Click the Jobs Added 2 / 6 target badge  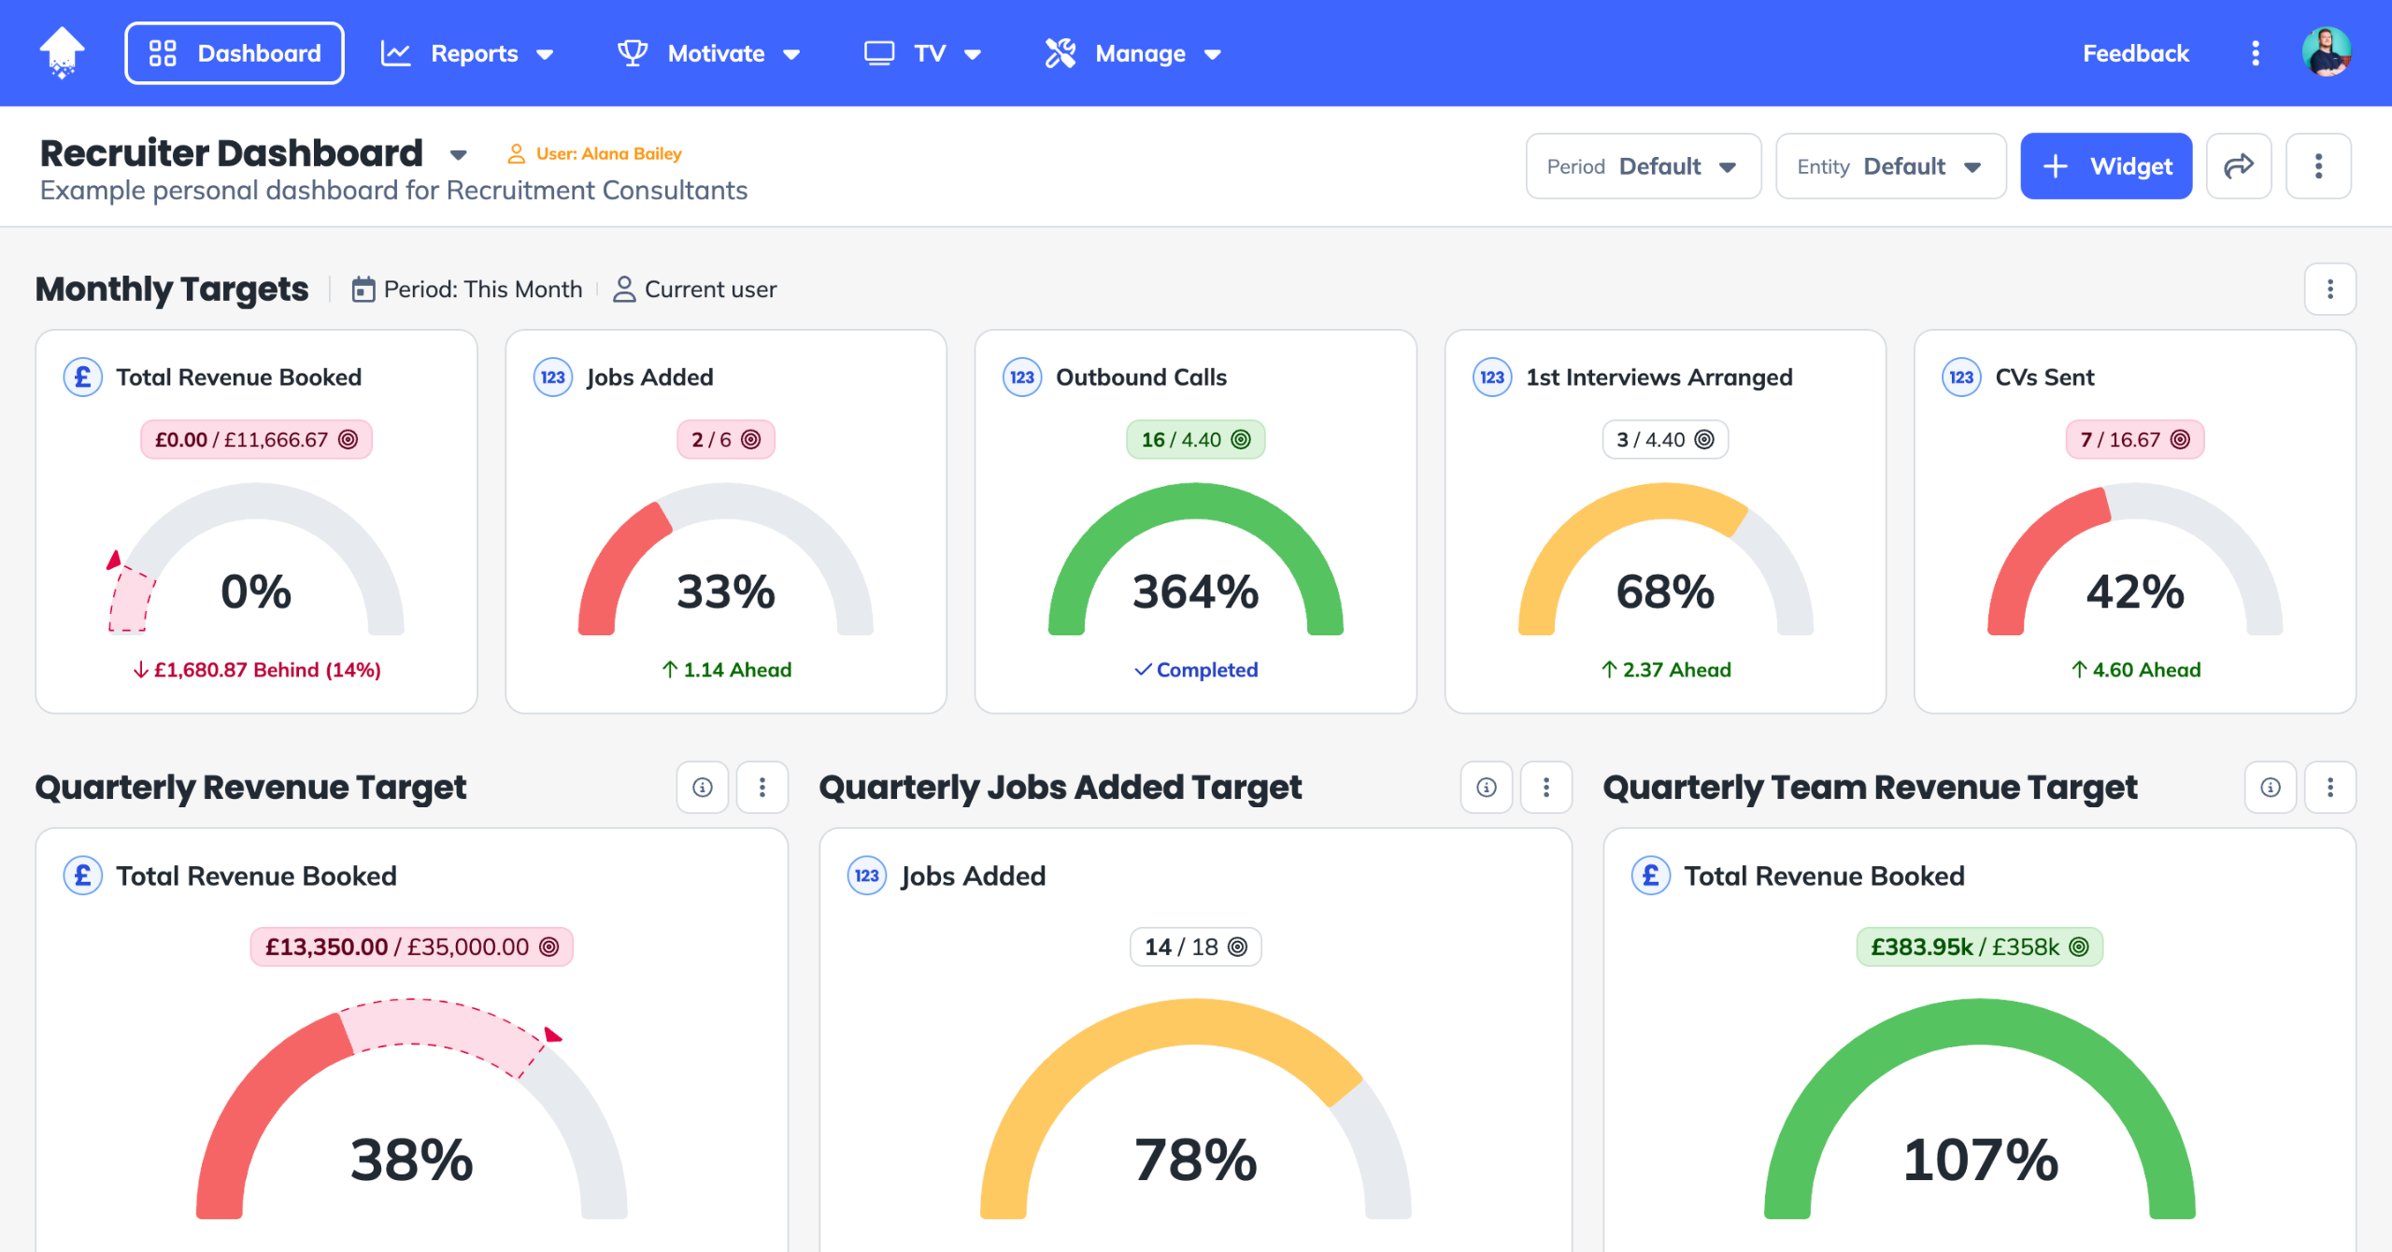725,440
